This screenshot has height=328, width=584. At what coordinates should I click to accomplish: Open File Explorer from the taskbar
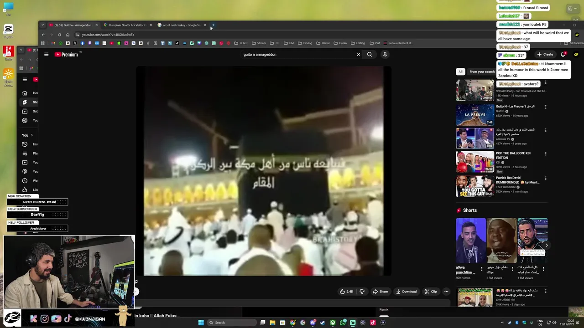pyautogui.click(x=272, y=323)
